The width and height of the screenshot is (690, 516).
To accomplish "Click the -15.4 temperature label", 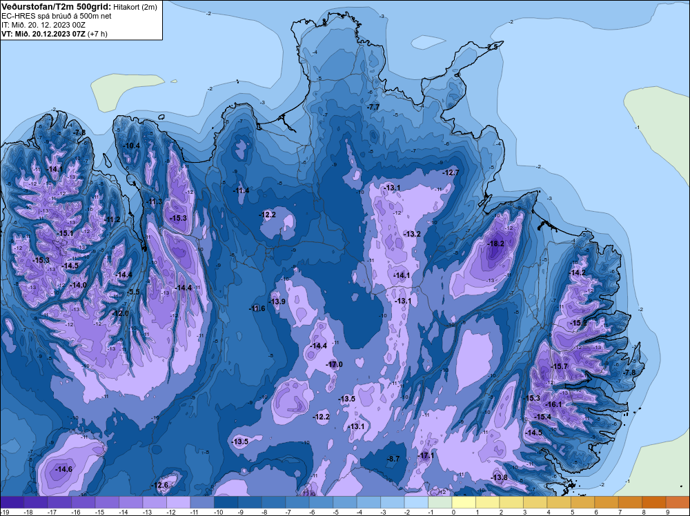I will pyautogui.click(x=542, y=417).
